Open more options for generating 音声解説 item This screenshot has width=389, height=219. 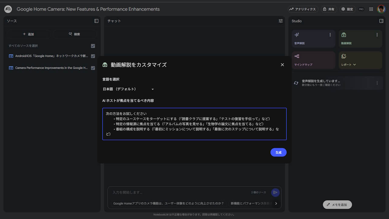[377, 83]
